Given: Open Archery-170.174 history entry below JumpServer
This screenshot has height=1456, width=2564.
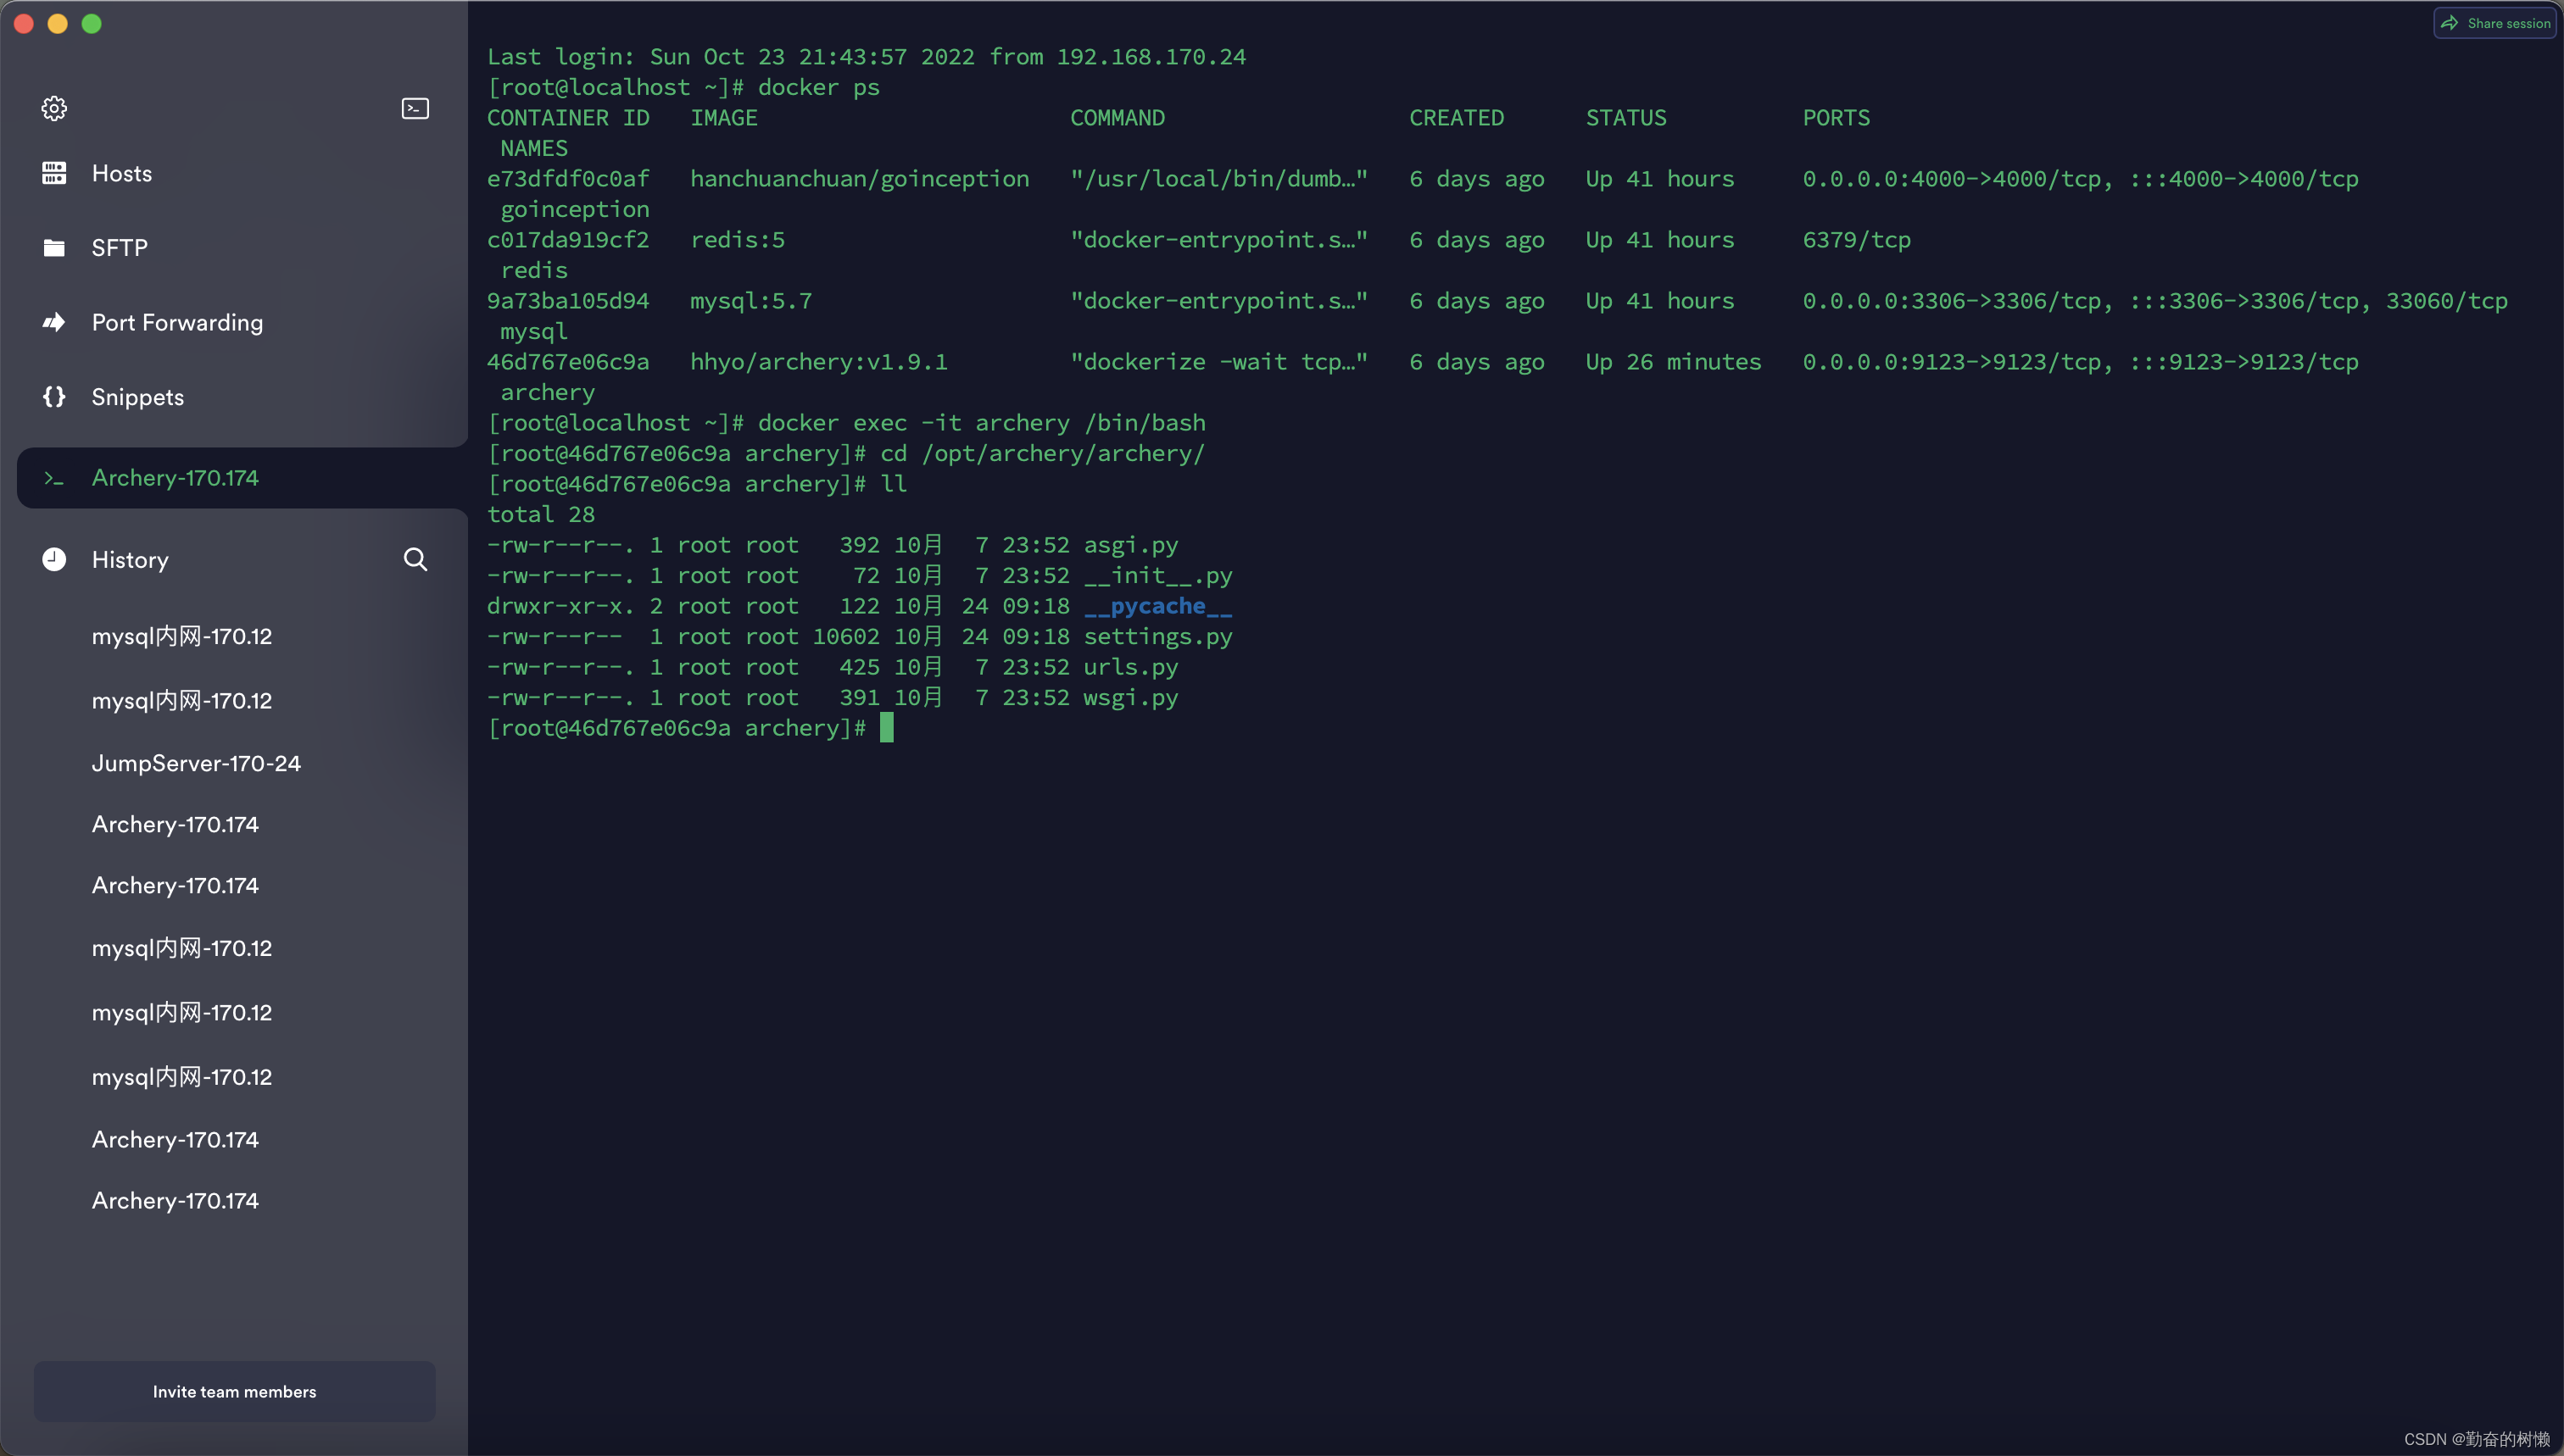Looking at the screenshot, I should coord(175,824).
